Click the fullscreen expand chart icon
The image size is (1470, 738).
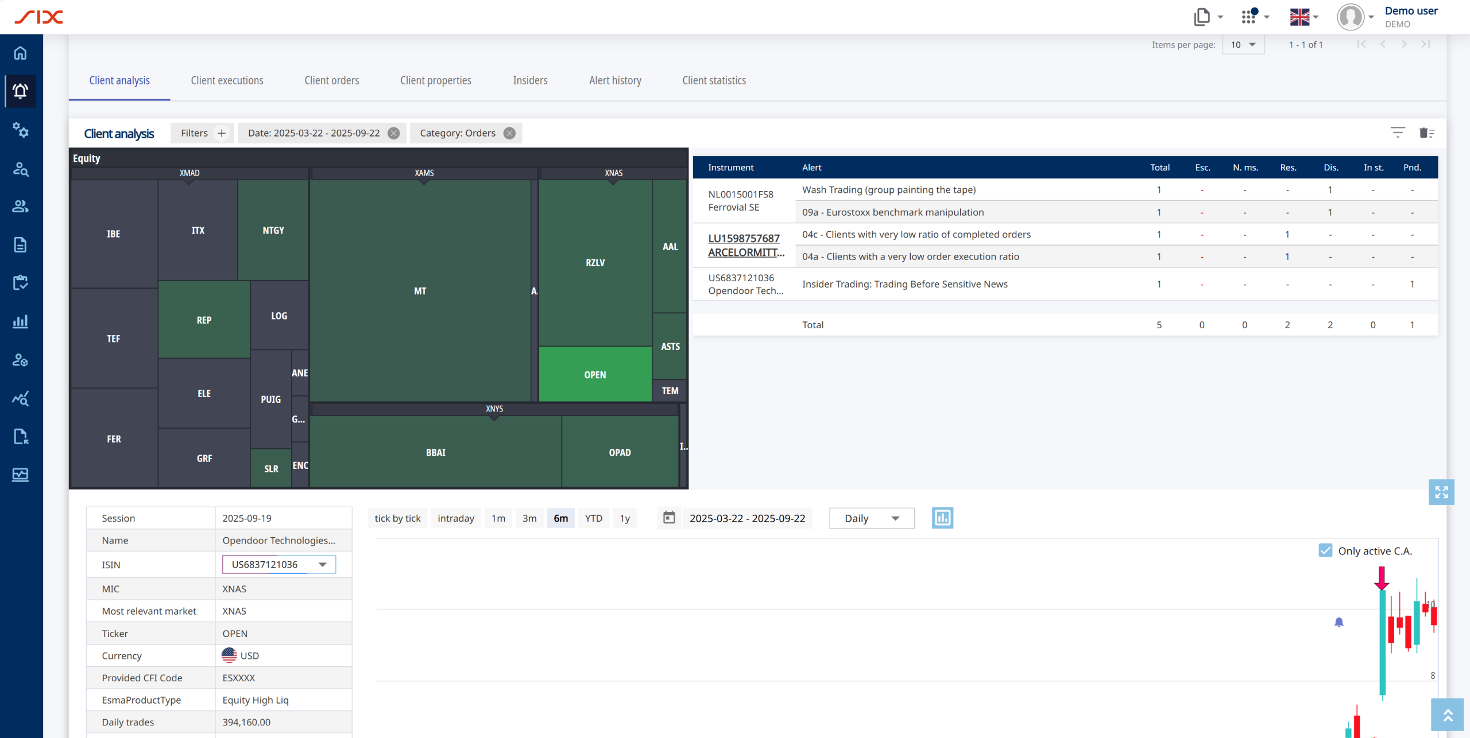[x=1441, y=492]
